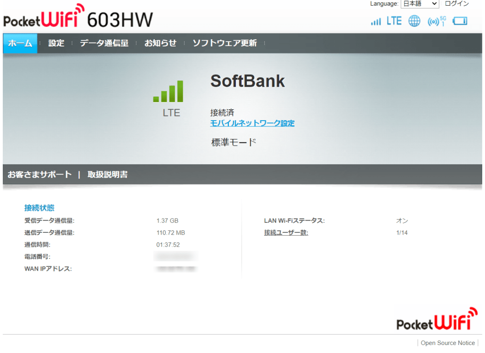Click the お客さまサポート link

[40, 175]
